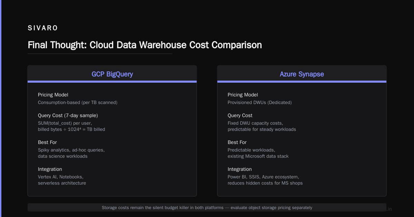Click the SIVARO brand logo text
The width and height of the screenshot is (414, 217).
[x=43, y=28]
